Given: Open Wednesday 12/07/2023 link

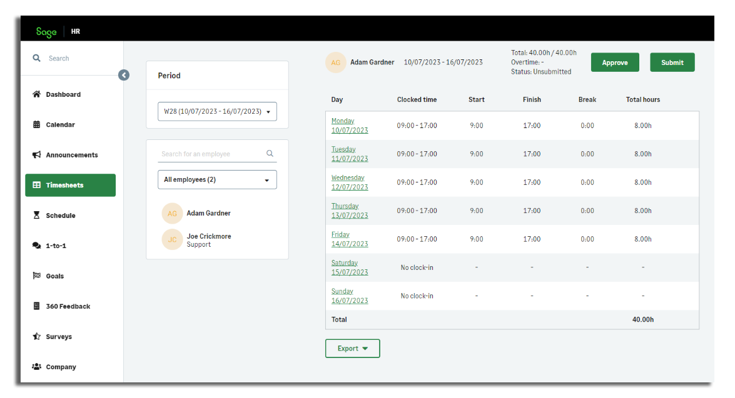Looking at the screenshot, I should (350, 182).
